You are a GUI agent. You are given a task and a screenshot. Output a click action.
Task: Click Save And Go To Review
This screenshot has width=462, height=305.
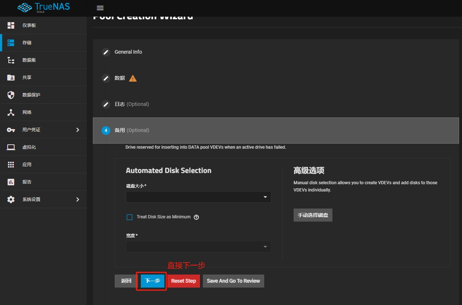tap(233, 281)
